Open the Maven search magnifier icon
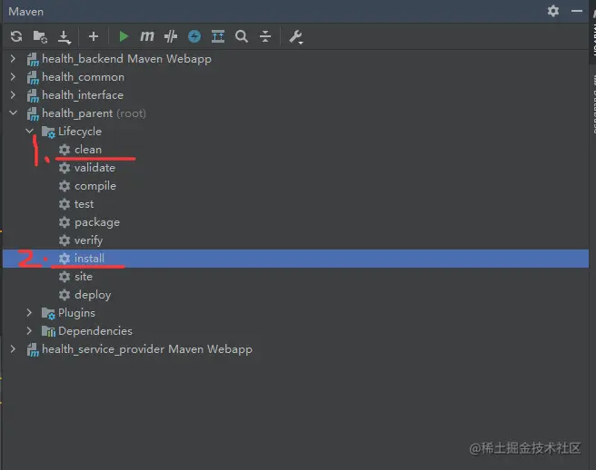 click(242, 36)
